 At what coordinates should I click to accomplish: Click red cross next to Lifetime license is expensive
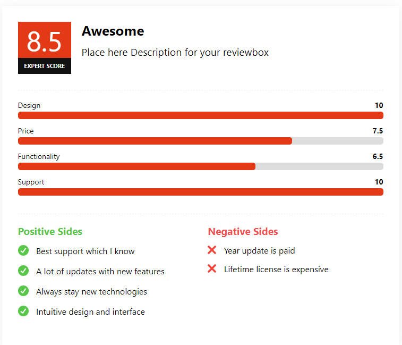212,268
